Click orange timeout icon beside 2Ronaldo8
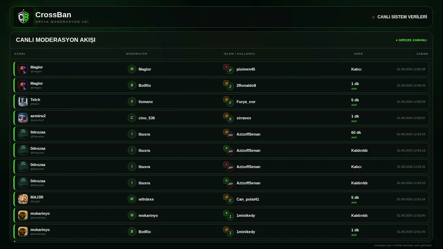Screen dimensions: 443x249 click(226, 83)
